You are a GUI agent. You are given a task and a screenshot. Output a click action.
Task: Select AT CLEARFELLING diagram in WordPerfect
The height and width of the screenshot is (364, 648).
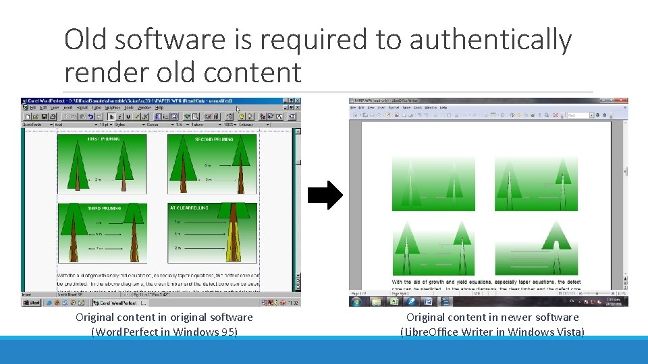213,233
